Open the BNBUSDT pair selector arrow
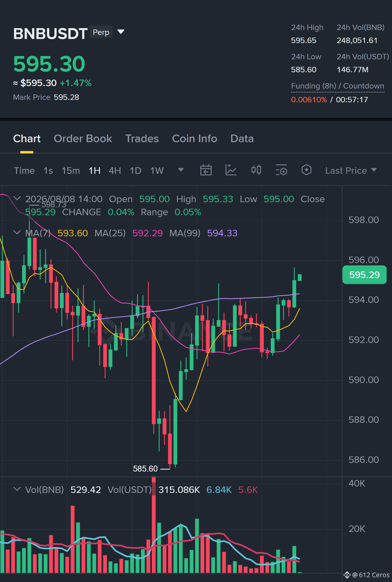 (x=121, y=32)
